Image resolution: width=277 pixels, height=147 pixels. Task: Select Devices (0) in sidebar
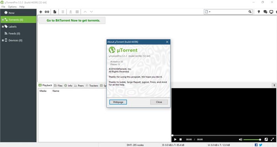tap(18, 40)
